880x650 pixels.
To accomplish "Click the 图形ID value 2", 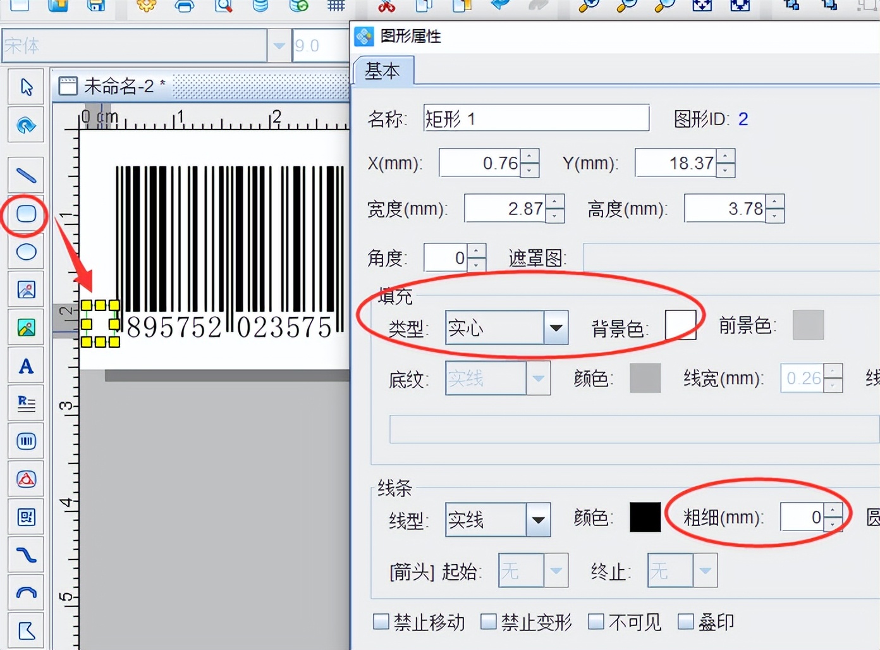I will [x=743, y=119].
